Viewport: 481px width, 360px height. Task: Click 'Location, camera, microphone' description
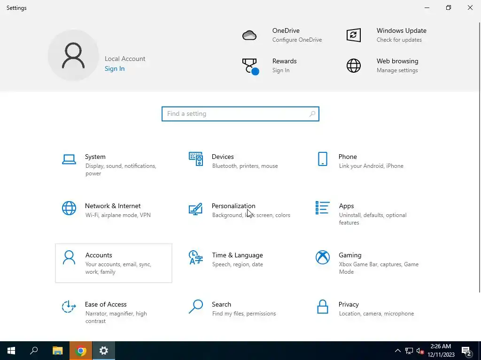(x=376, y=314)
